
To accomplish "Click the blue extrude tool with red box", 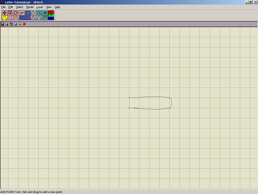I will click(x=28, y=18).
